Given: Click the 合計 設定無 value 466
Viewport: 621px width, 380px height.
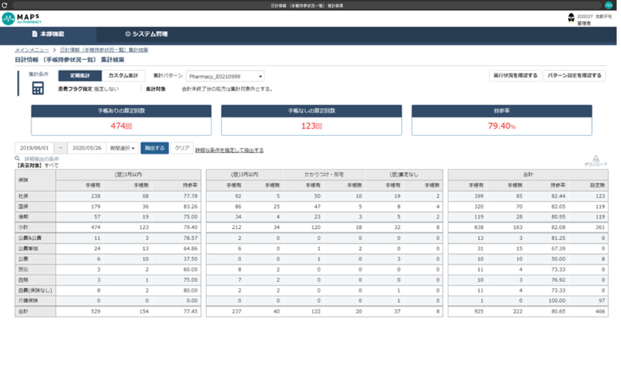Looking at the screenshot, I should (599, 312).
